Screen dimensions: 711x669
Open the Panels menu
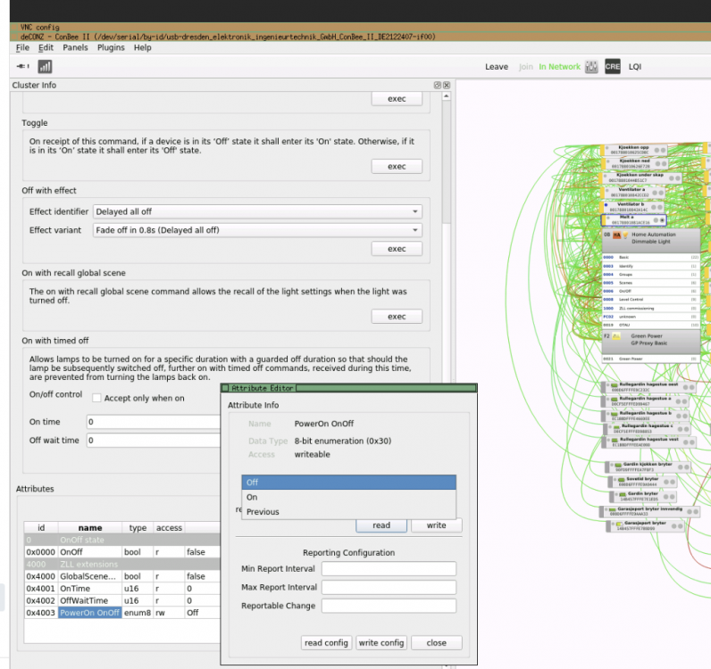75,47
